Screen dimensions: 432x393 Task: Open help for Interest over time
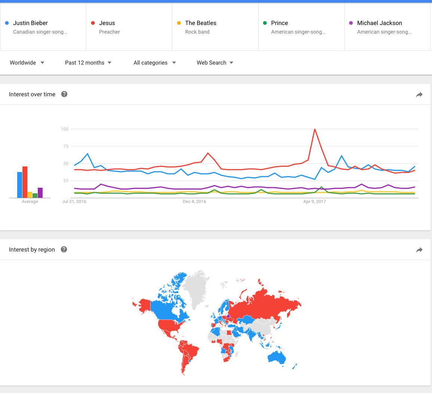click(x=64, y=94)
